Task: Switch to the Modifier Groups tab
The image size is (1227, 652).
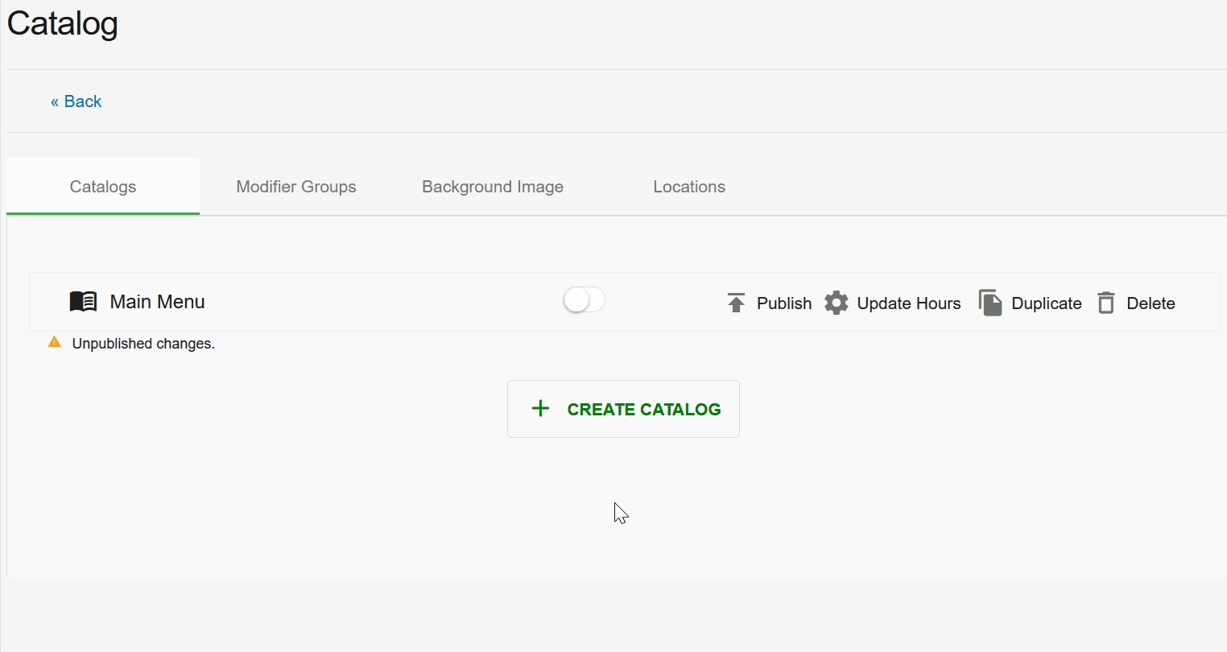Action: (x=296, y=187)
